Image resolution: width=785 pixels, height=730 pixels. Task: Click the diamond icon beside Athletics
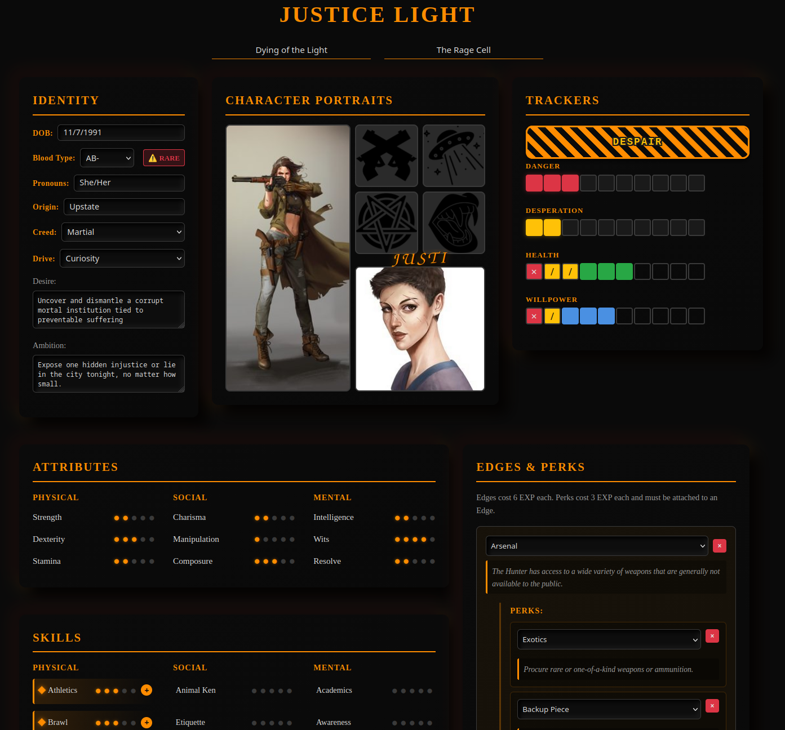(42, 690)
